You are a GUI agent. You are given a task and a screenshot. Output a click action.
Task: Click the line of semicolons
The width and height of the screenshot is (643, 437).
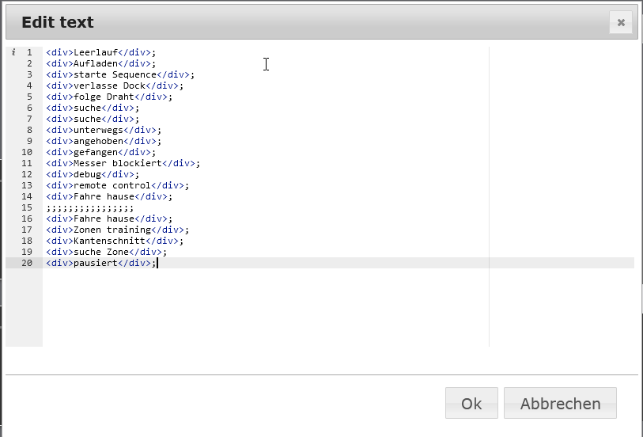coord(89,207)
